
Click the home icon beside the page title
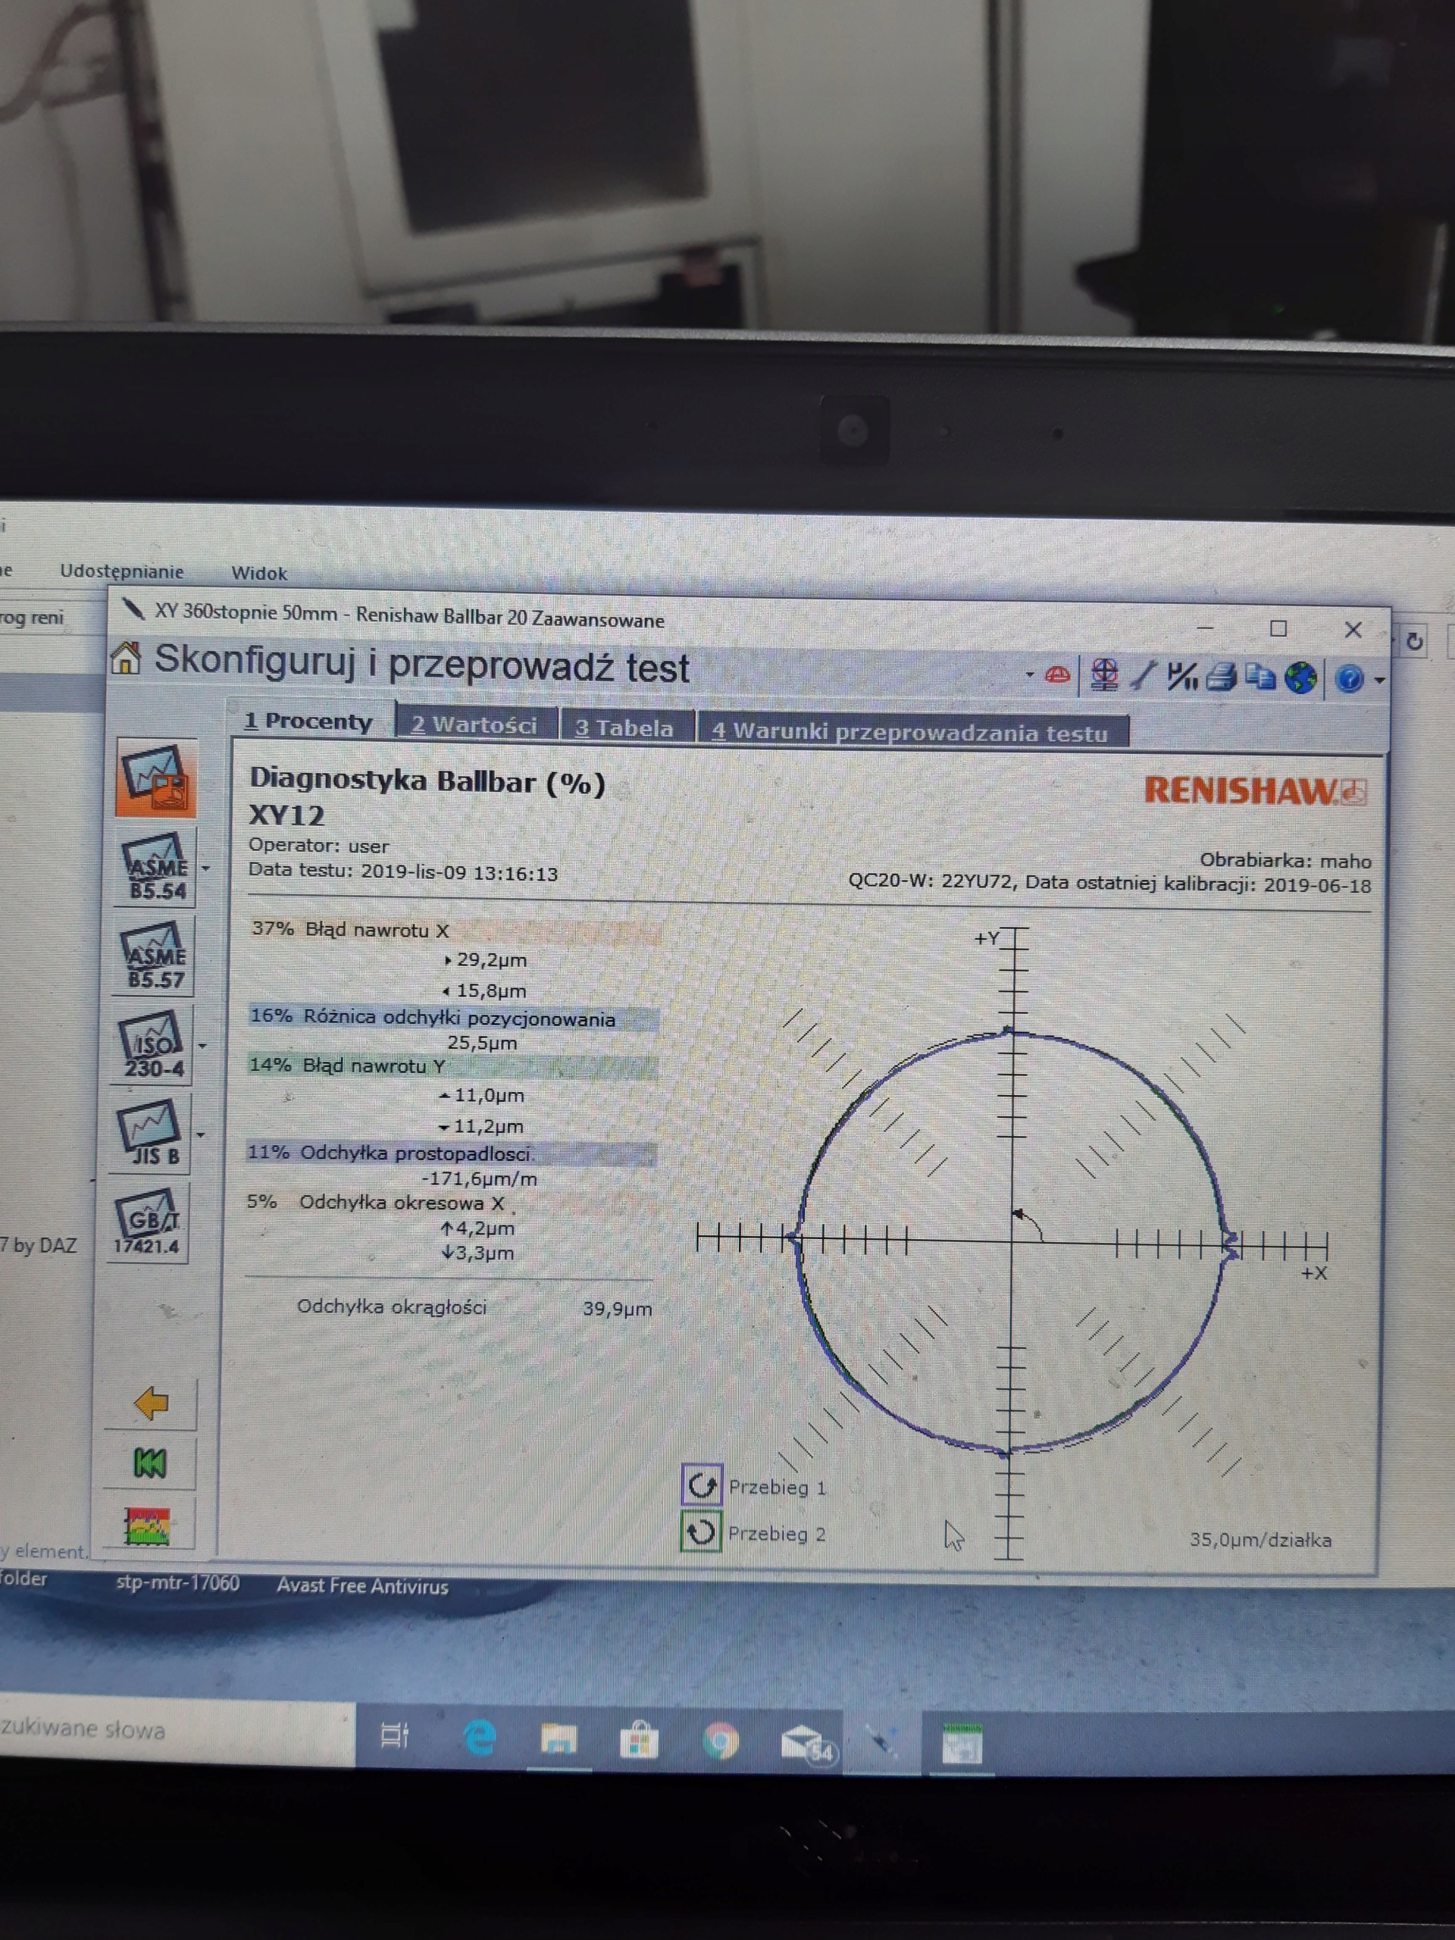(x=127, y=658)
